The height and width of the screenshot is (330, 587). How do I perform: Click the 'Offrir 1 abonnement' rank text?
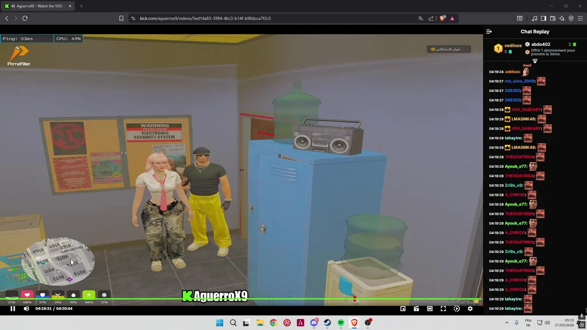tap(553, 52)
